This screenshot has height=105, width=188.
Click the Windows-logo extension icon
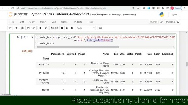pyautogui.click(x=149, y=8)
